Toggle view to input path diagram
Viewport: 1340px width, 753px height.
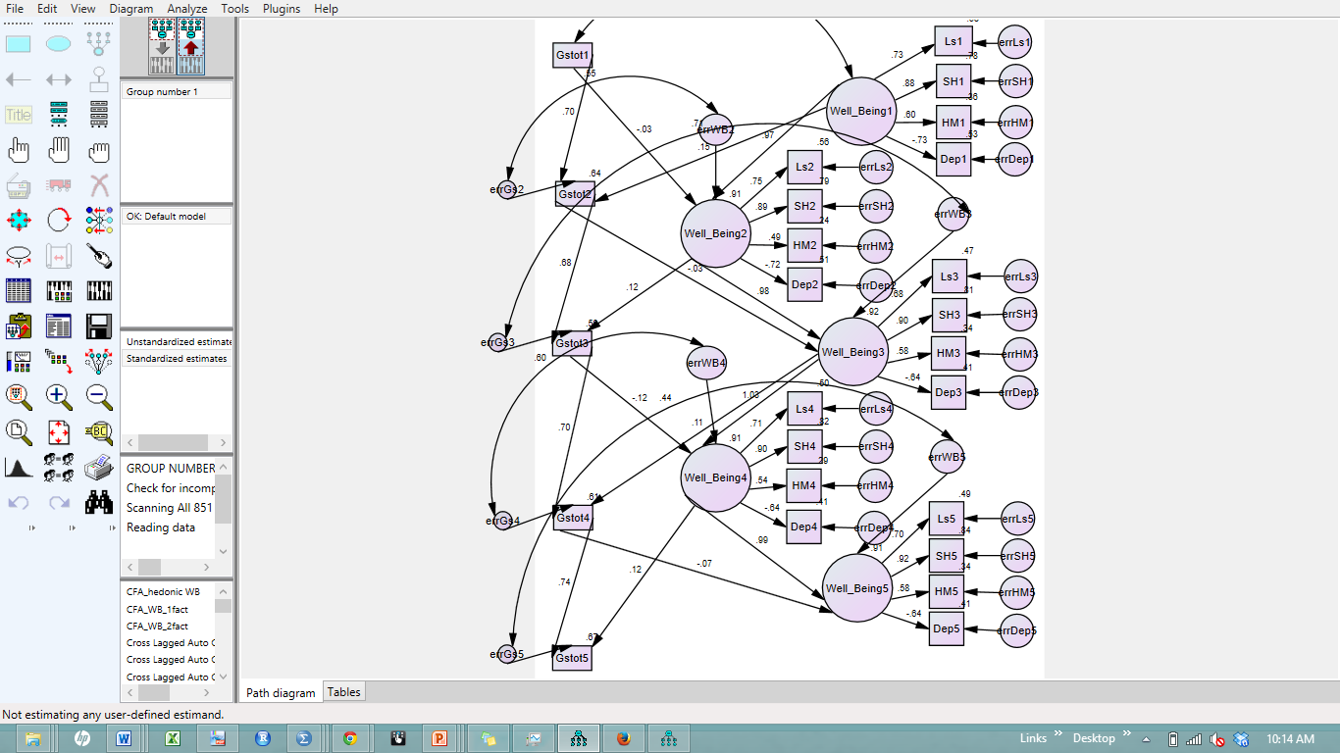[x=162, y=46]
